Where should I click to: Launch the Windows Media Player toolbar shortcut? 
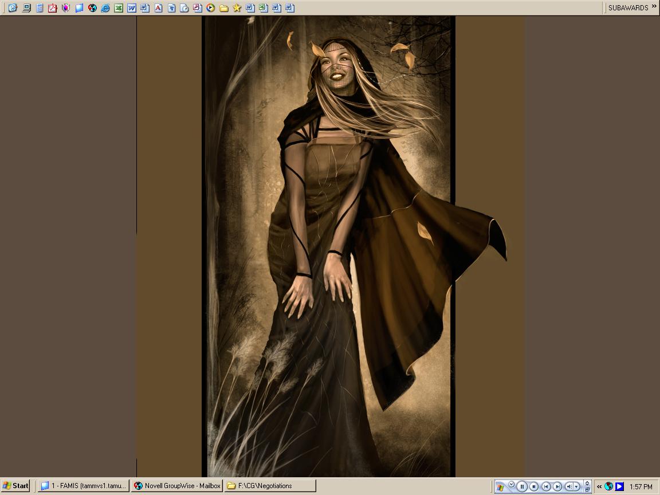pos(211,8)
